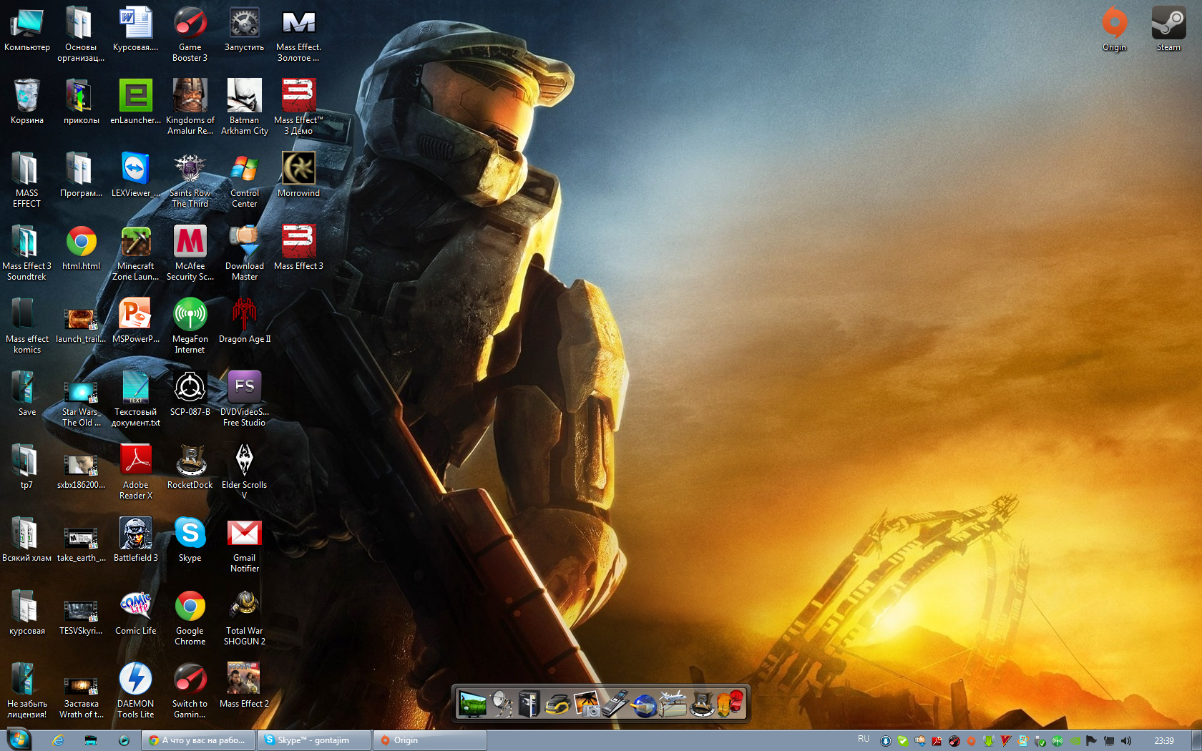Select the Запустить gear icon
1202x751 pixels.
pyautogui.click(x=245, y=29)
